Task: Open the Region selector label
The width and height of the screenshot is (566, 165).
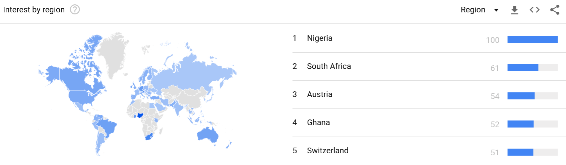Action: click(x=473, y=10)
